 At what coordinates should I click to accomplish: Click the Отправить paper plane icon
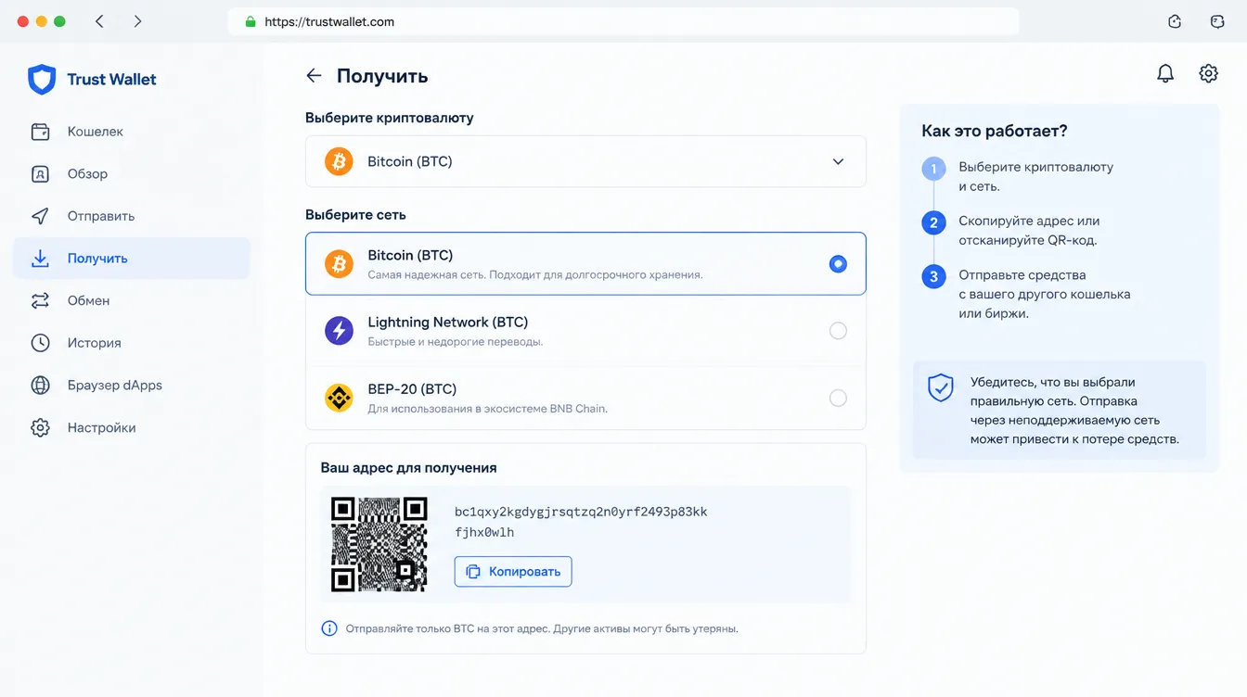pos(40,216)
